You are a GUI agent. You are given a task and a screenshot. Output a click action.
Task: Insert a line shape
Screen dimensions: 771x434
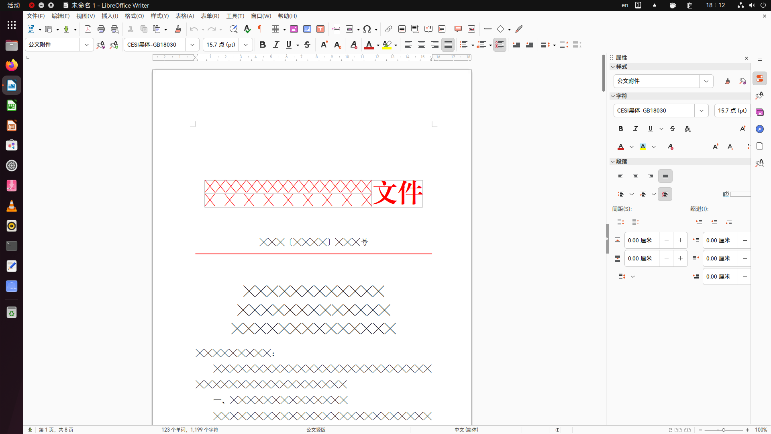488,29
